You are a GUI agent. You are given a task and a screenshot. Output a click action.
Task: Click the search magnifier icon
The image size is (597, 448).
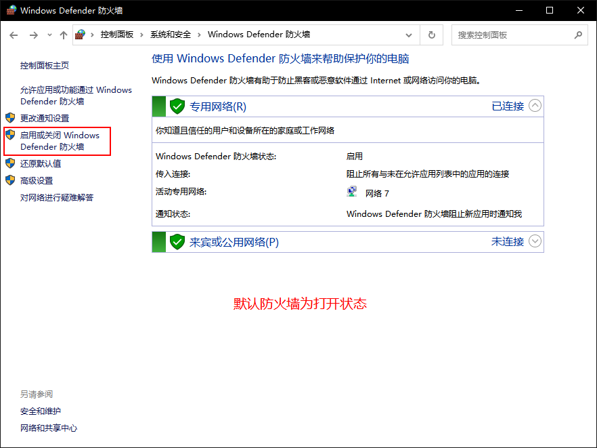point(578,35)
